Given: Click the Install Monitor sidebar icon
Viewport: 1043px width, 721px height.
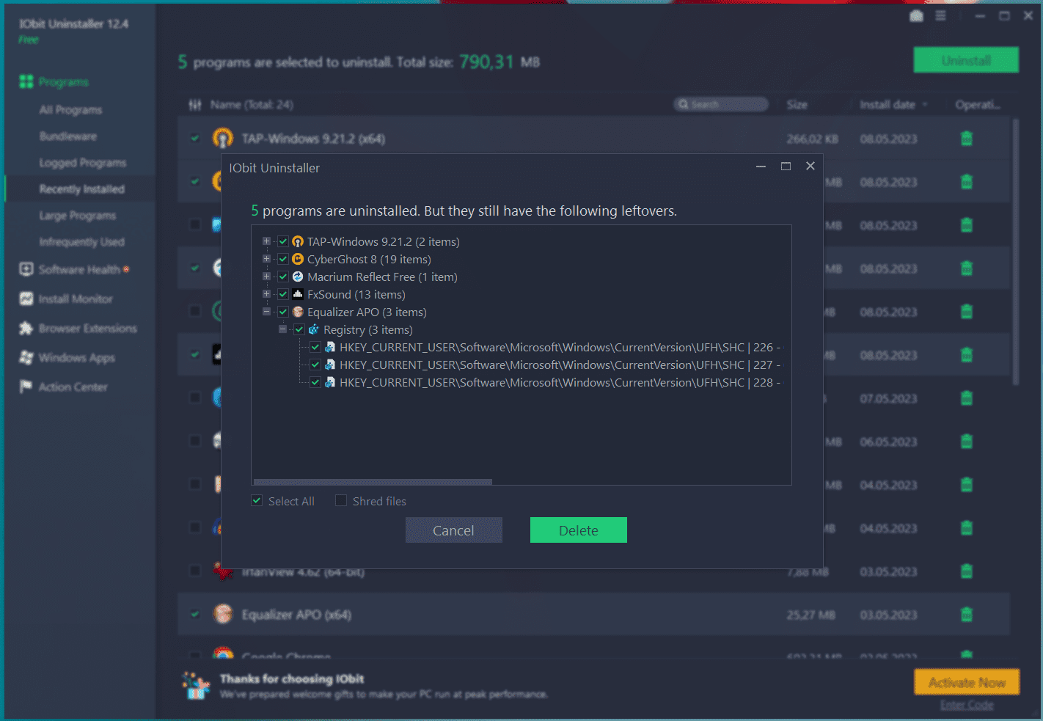Looking at the screenshot, I should pyautogui.click(x=26, y=299).
